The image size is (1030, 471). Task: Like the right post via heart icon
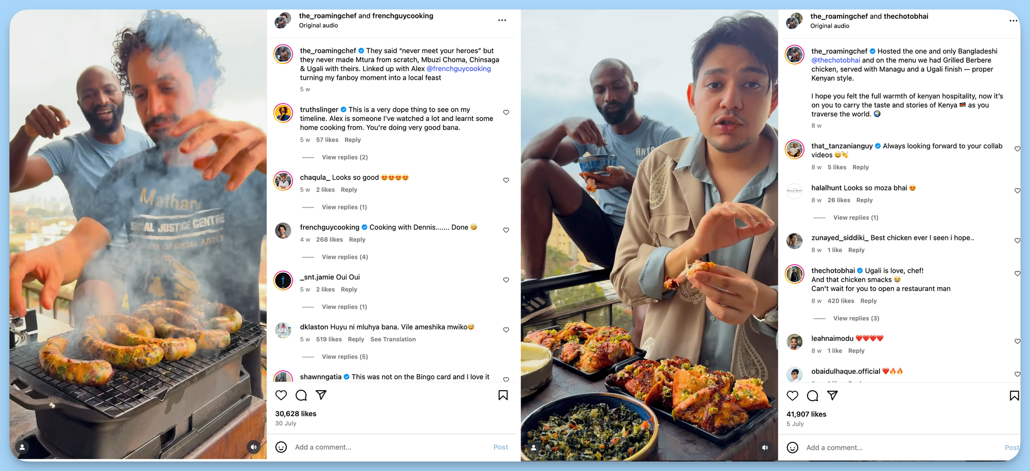[x=793, y=396]
